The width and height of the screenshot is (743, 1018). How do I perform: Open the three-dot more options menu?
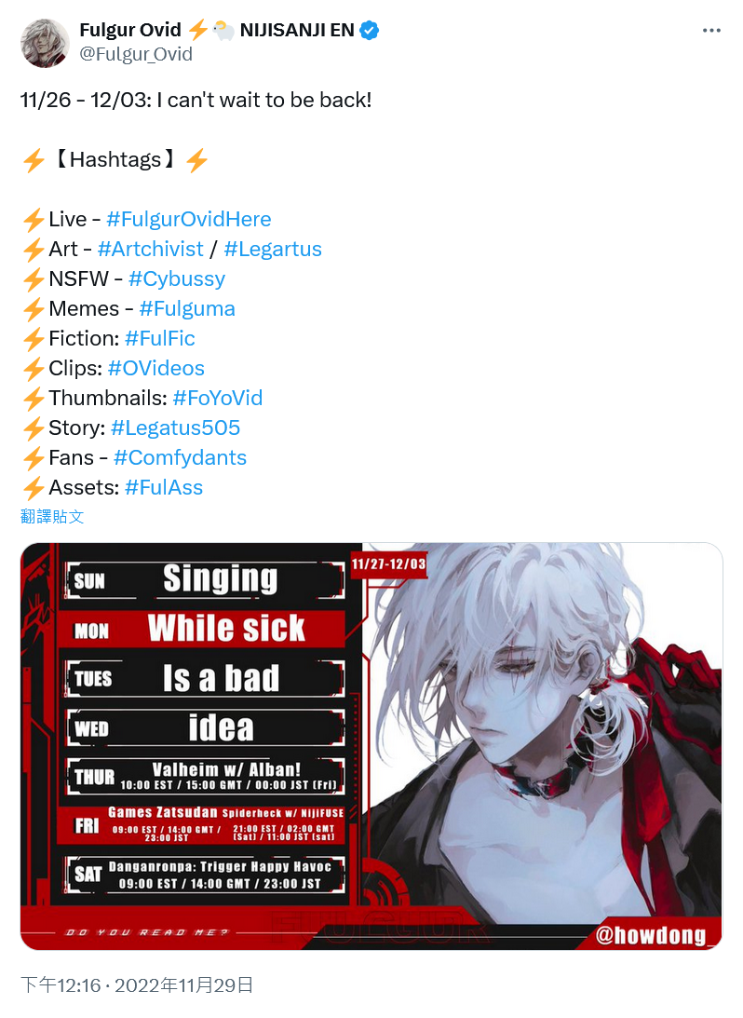coord(711,31)
